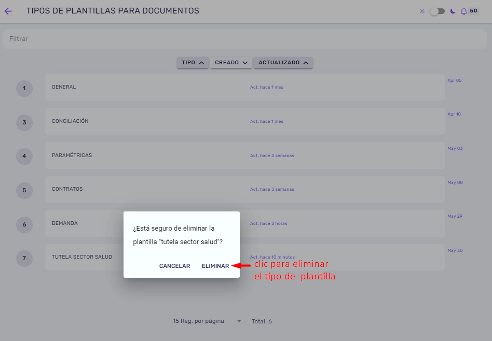Screen dimensions: 492x341
Task: Confirm deletion with ELIMINAR button
Action: [215, 266]
